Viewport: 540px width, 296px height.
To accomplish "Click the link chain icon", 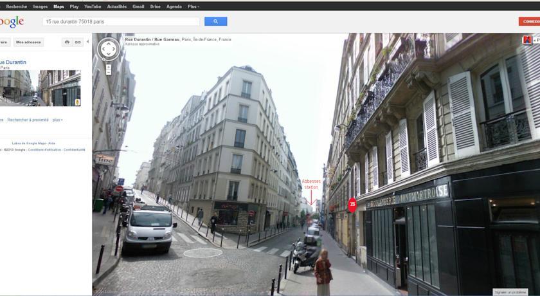I will [78, 42].
